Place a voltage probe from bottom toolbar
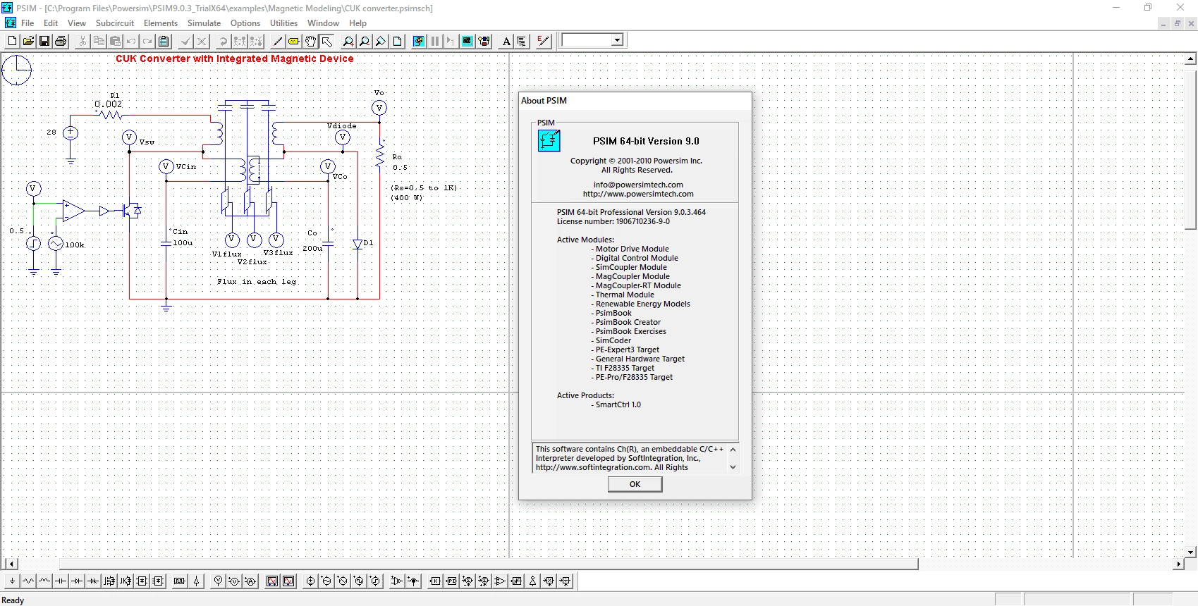The image size is (1198, 606). coord(219,581)
